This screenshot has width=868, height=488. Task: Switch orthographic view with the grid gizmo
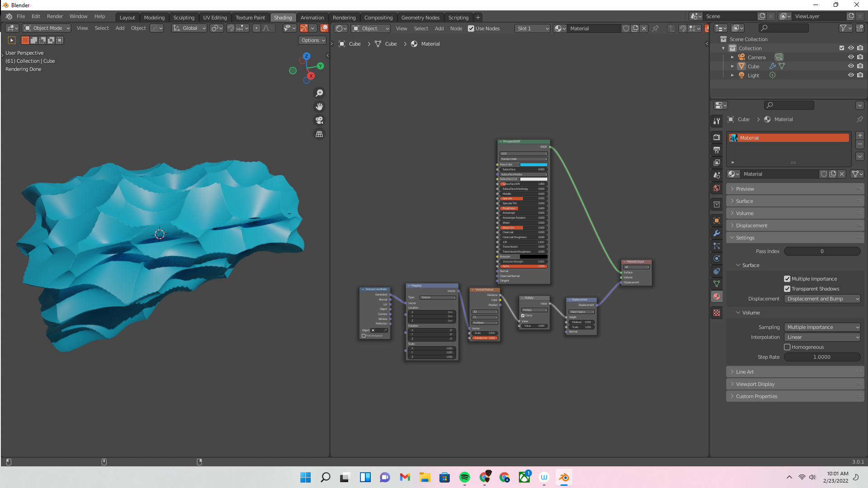pyautogui.click(x=319, y=134)
